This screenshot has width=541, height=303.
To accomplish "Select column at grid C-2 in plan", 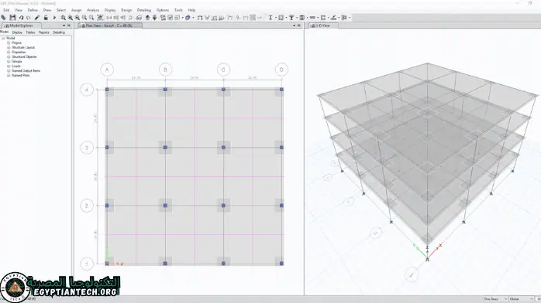I will pyautogui.click(x=223, y=206).
